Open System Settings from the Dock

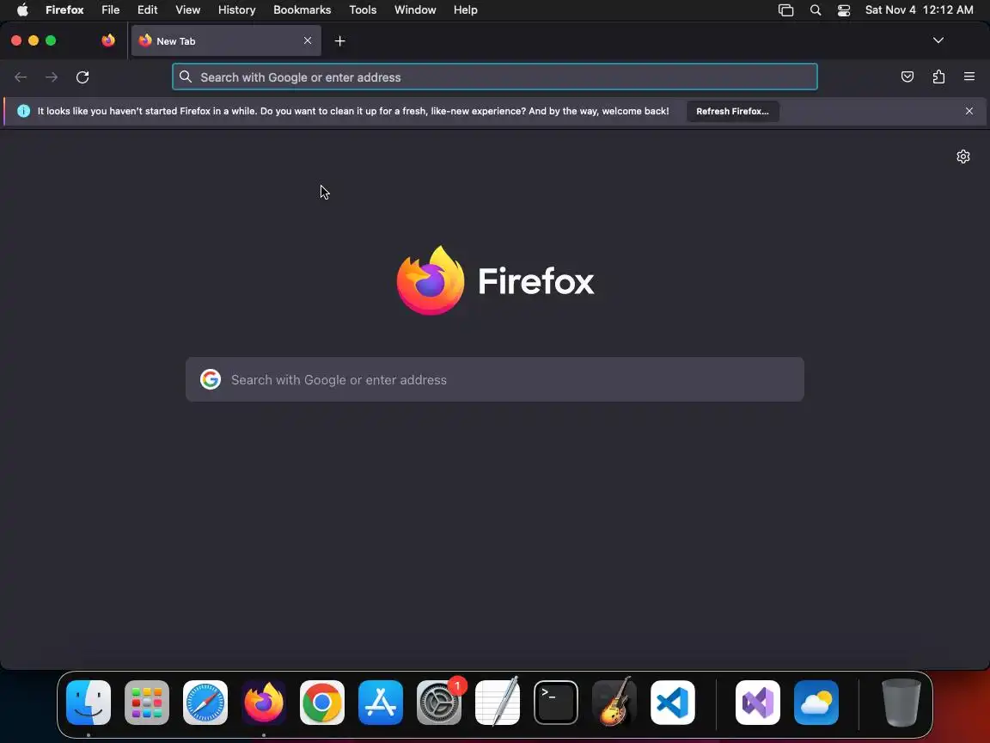tap(439, 703)
